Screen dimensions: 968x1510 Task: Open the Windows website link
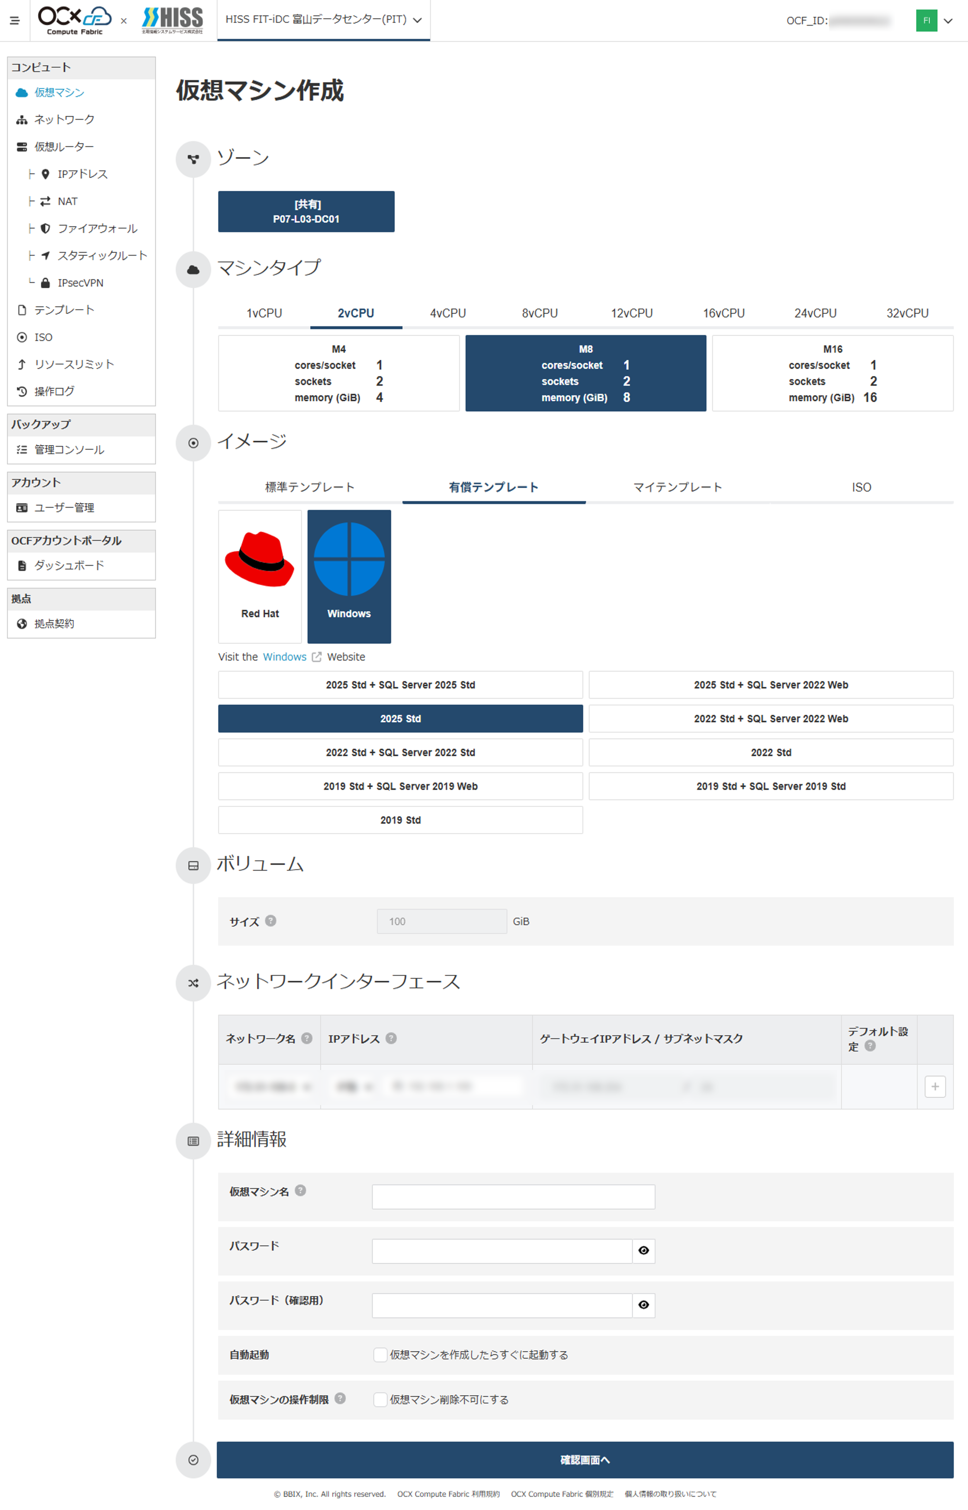click(285, 657)
